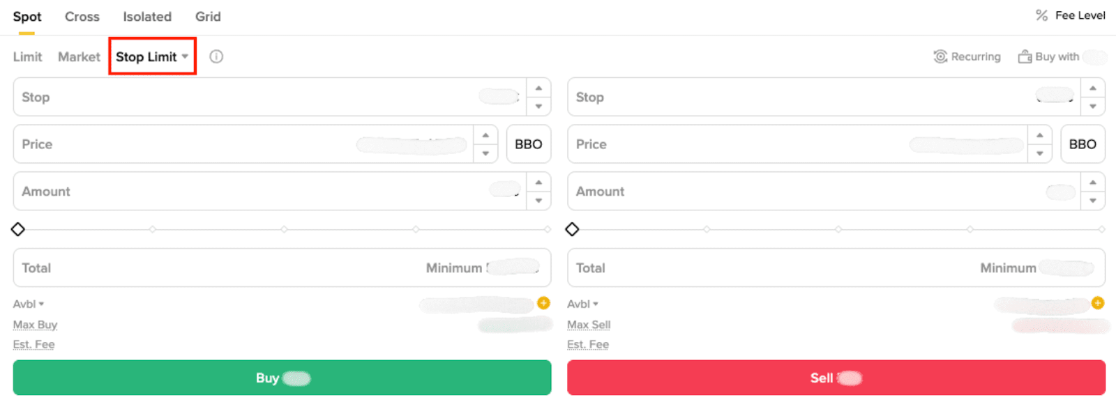Image resolution: width=1116 pixels, height=402 pixels.
Task: Click the sell-side yellow plus deposit icon
Action: pos(1097,303)
